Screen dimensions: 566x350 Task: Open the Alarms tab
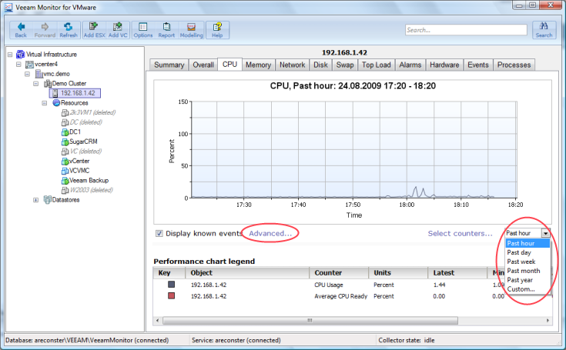pos(410,65)
